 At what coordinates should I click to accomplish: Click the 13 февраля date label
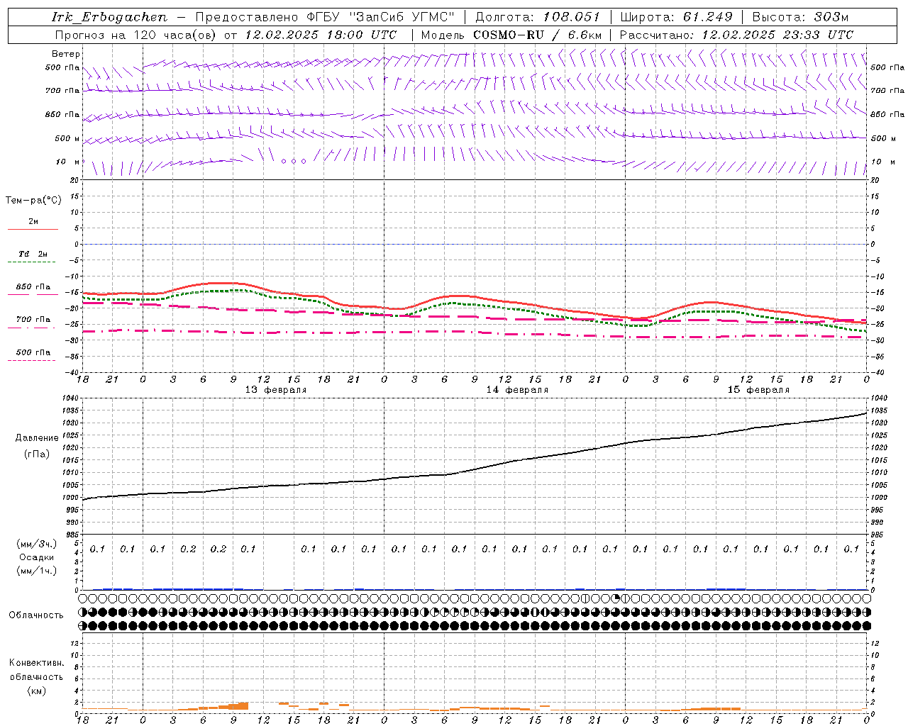[x=276, y=390]
